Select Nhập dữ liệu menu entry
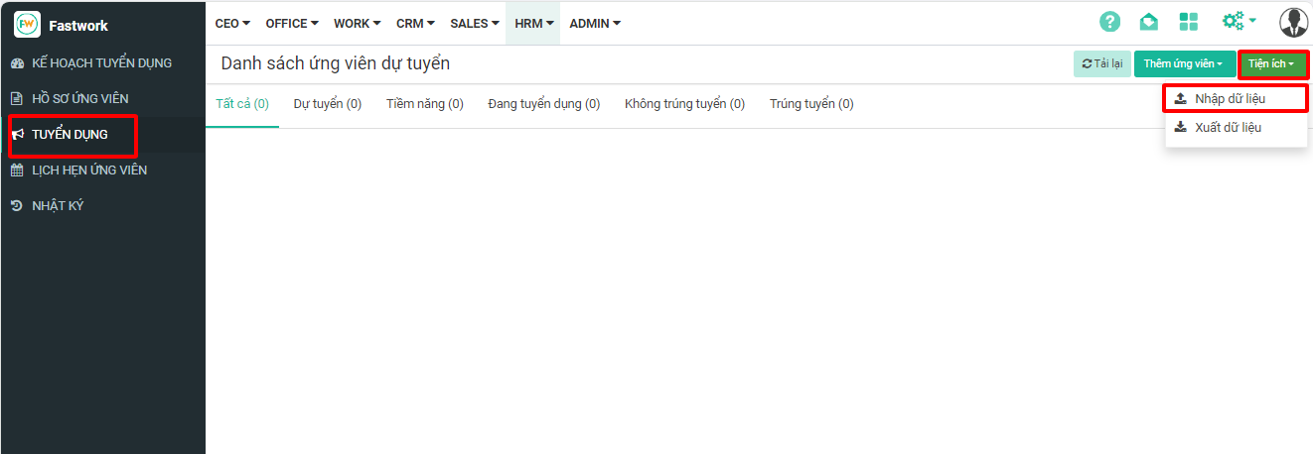The image size is (1313, 454). [1230, 99]
